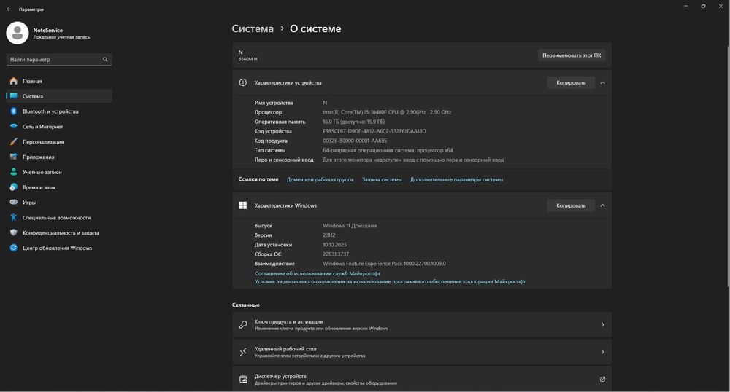Click processor value Intel Core i5-10400F
The image size is (730, 392).
[x=387, y=112]
